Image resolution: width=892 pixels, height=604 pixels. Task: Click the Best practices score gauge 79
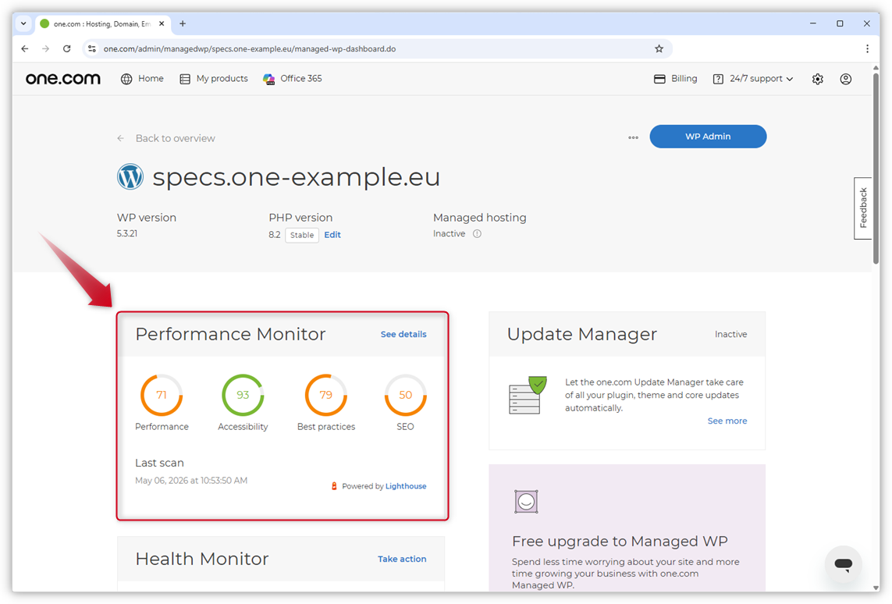pos(326,396)
